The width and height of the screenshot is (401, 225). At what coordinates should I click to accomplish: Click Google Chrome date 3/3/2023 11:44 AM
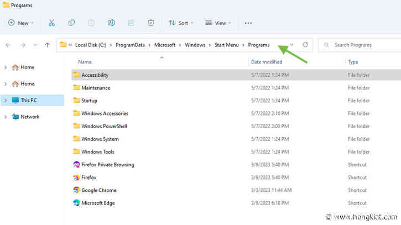[272, 190]
